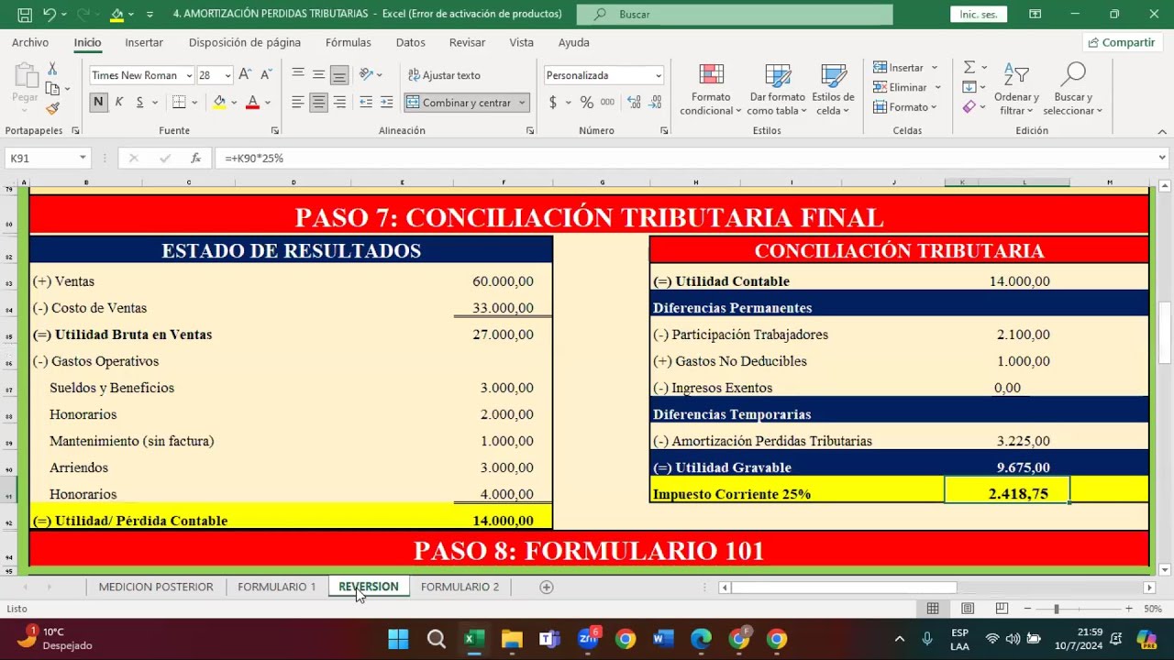Toggle Italic formatting K
The width and height of the screenshot is (1174, 660).
119,102
